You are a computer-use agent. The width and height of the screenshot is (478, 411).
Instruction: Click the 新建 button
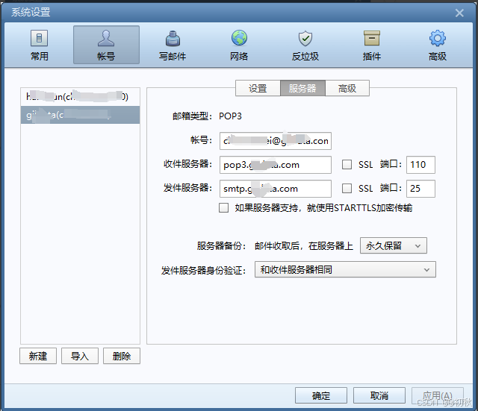tap(38, 356)
